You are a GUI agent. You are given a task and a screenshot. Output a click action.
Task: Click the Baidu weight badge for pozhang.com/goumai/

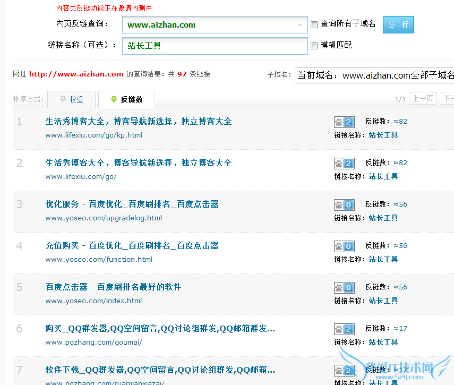(x=344, y=329)
